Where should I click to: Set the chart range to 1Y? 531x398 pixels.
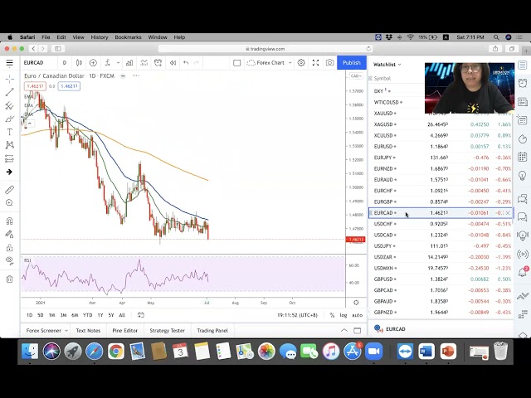point(100,315)
